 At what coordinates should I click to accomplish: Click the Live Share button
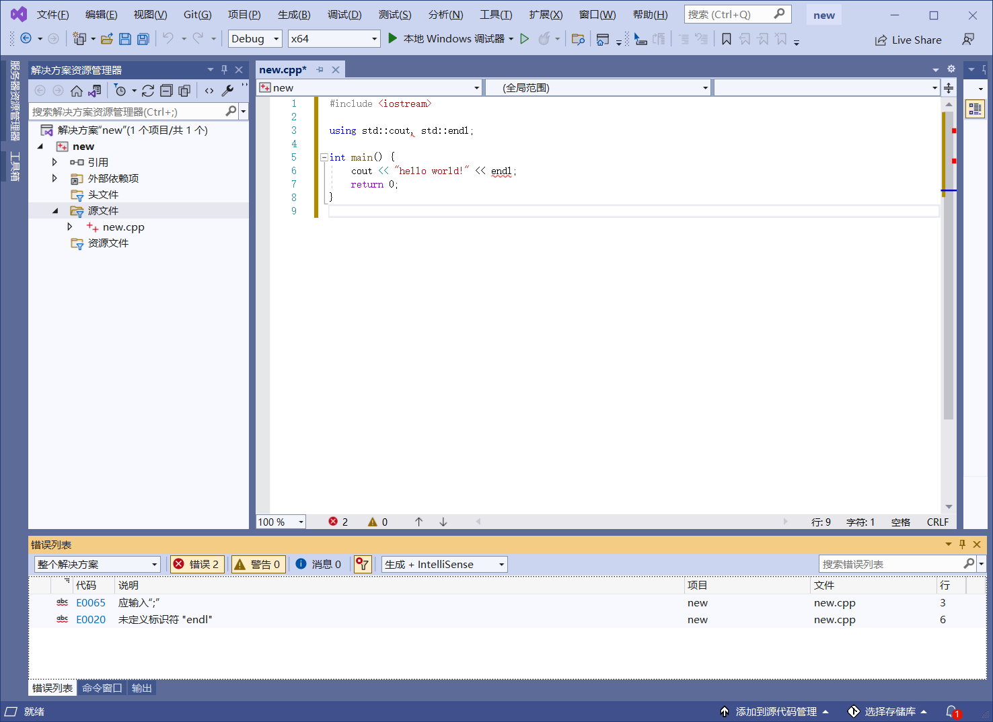coord(908,40)
